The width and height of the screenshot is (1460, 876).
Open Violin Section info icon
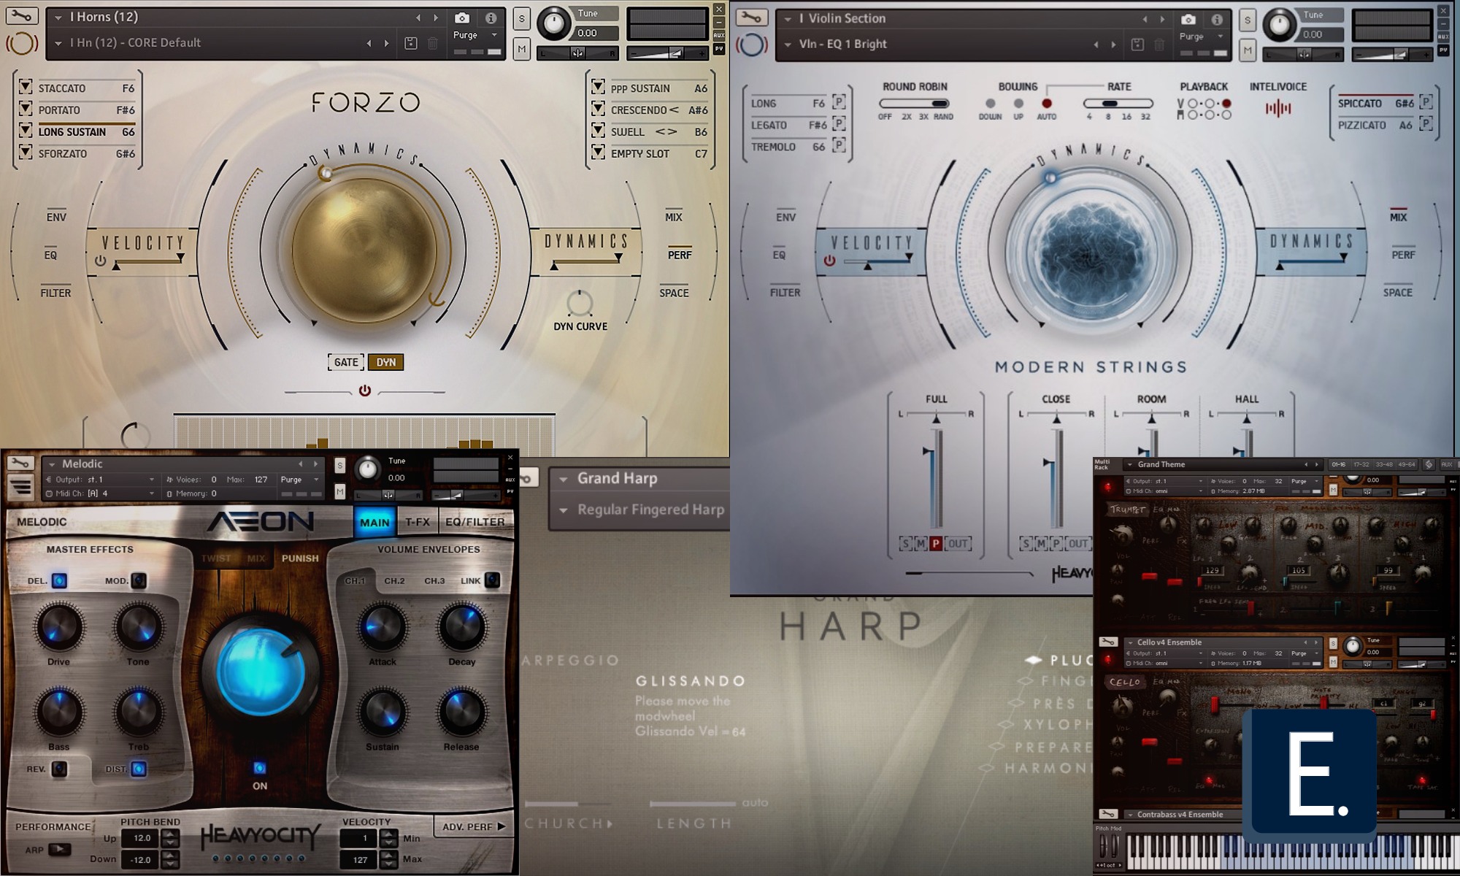[1217, 19]
